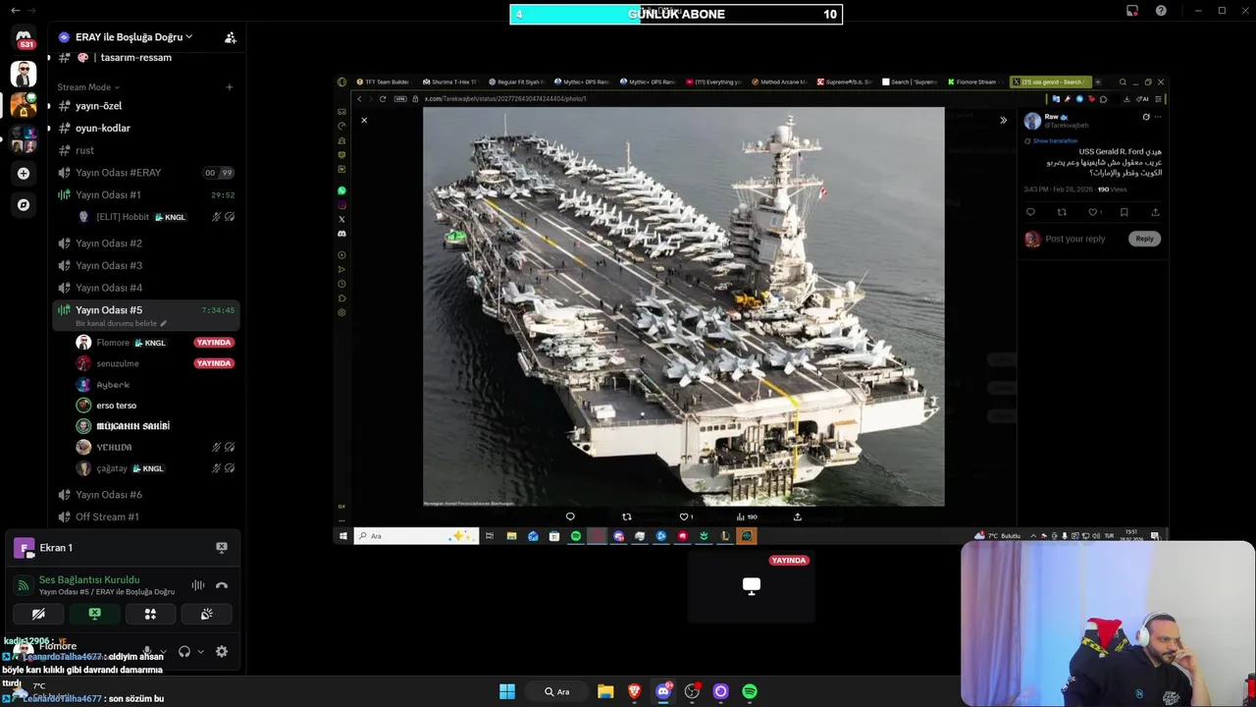The height and width of the screenshot is (707, 1256).
Task: Open Windows Start menu on taskbar
Action: [507, 691]
